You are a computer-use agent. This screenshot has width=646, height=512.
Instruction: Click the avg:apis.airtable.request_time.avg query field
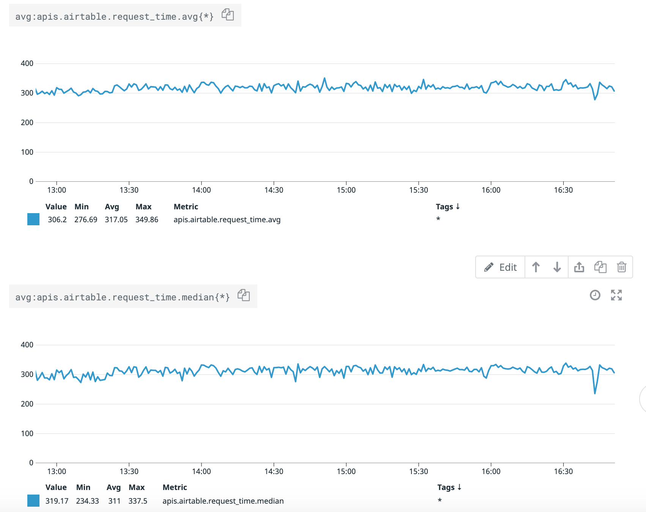point(114,16)
